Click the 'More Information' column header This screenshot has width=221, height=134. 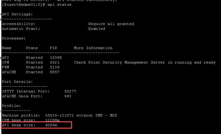click(x=93, y=48)
